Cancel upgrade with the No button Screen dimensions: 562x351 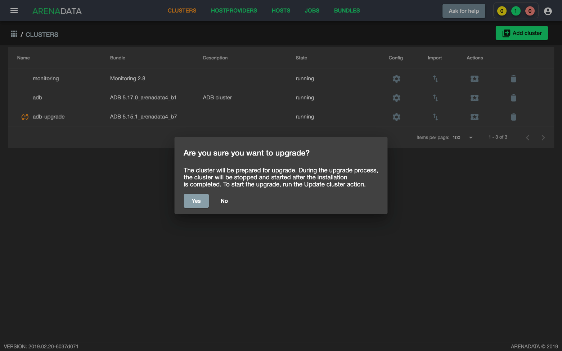pyautogui.click(x=224, y=201)
